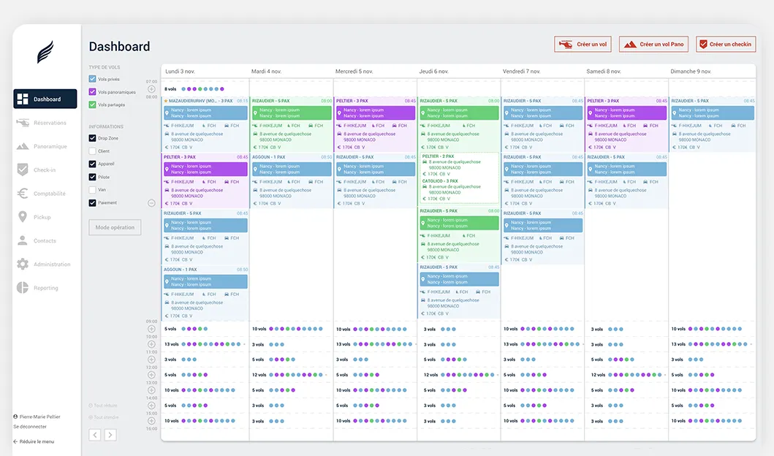Toggle the Vols panoramiques checkbox
774x456 pixels.
(x=92, y=92)
